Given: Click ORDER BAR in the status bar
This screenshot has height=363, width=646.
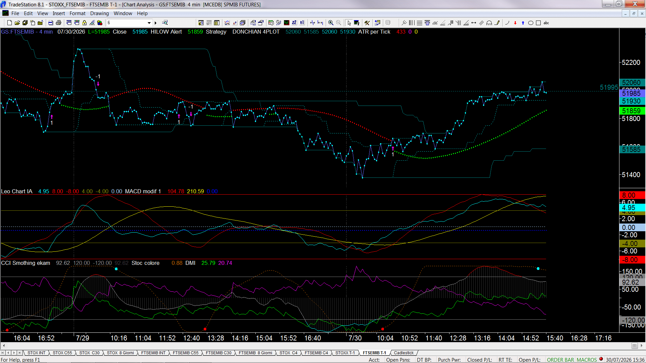Looking at the screenshot, I should [561, 360].
